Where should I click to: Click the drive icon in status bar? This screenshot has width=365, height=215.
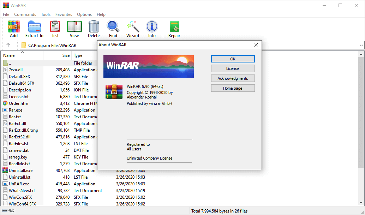pos(5,211)
